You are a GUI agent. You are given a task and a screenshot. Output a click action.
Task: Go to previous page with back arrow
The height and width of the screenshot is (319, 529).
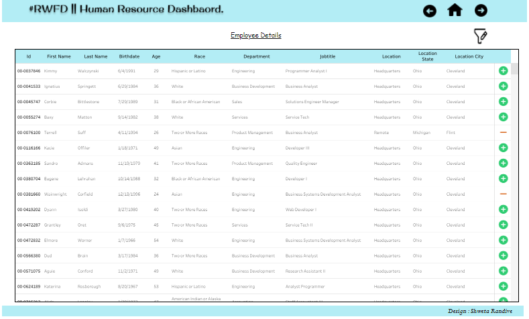point(430,11)
